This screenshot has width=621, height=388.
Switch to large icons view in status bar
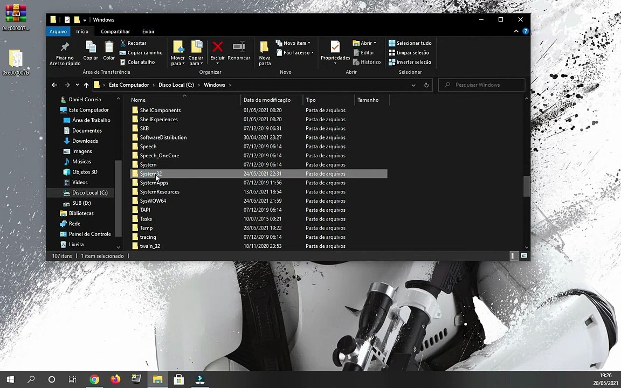tap(524, 256)
